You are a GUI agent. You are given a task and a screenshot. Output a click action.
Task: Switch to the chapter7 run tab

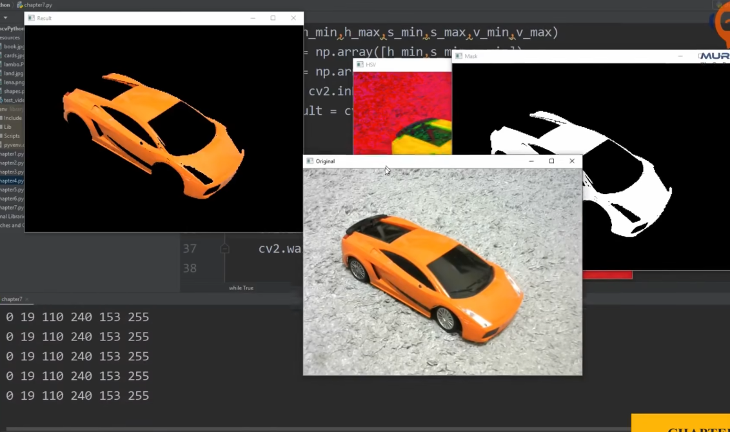click(x=12, y=299)
